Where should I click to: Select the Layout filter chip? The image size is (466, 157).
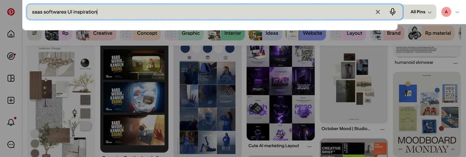(x=348, y=33)
